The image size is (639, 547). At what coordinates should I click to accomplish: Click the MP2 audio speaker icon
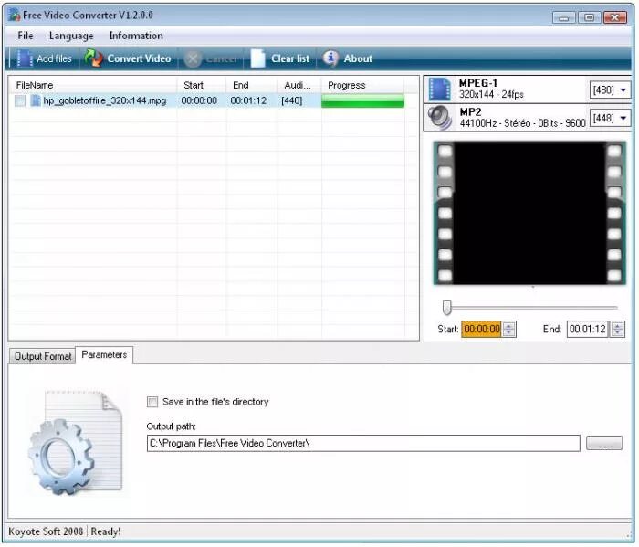[x=440, y=118]
